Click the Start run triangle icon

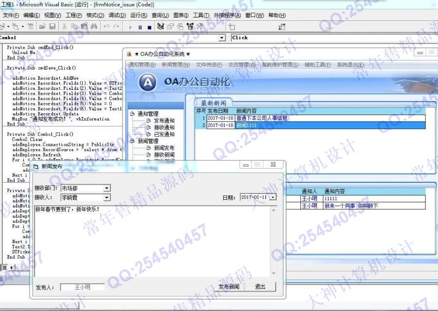(x=130, y=27)
